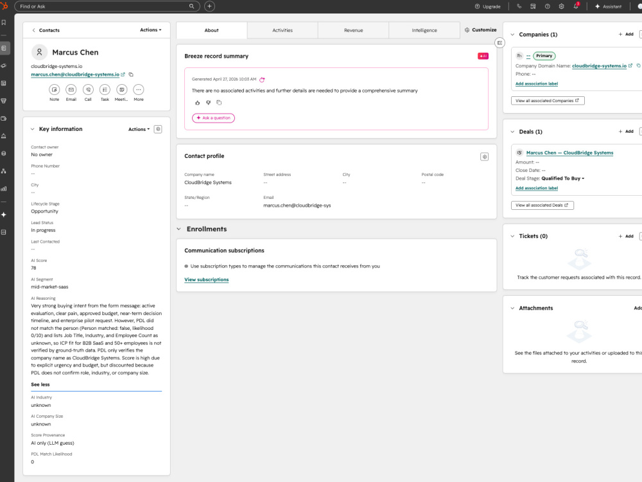The width and height of the screenshot is (642, 482).
Task: Click Customize tabs button
Action: point(481,30)
